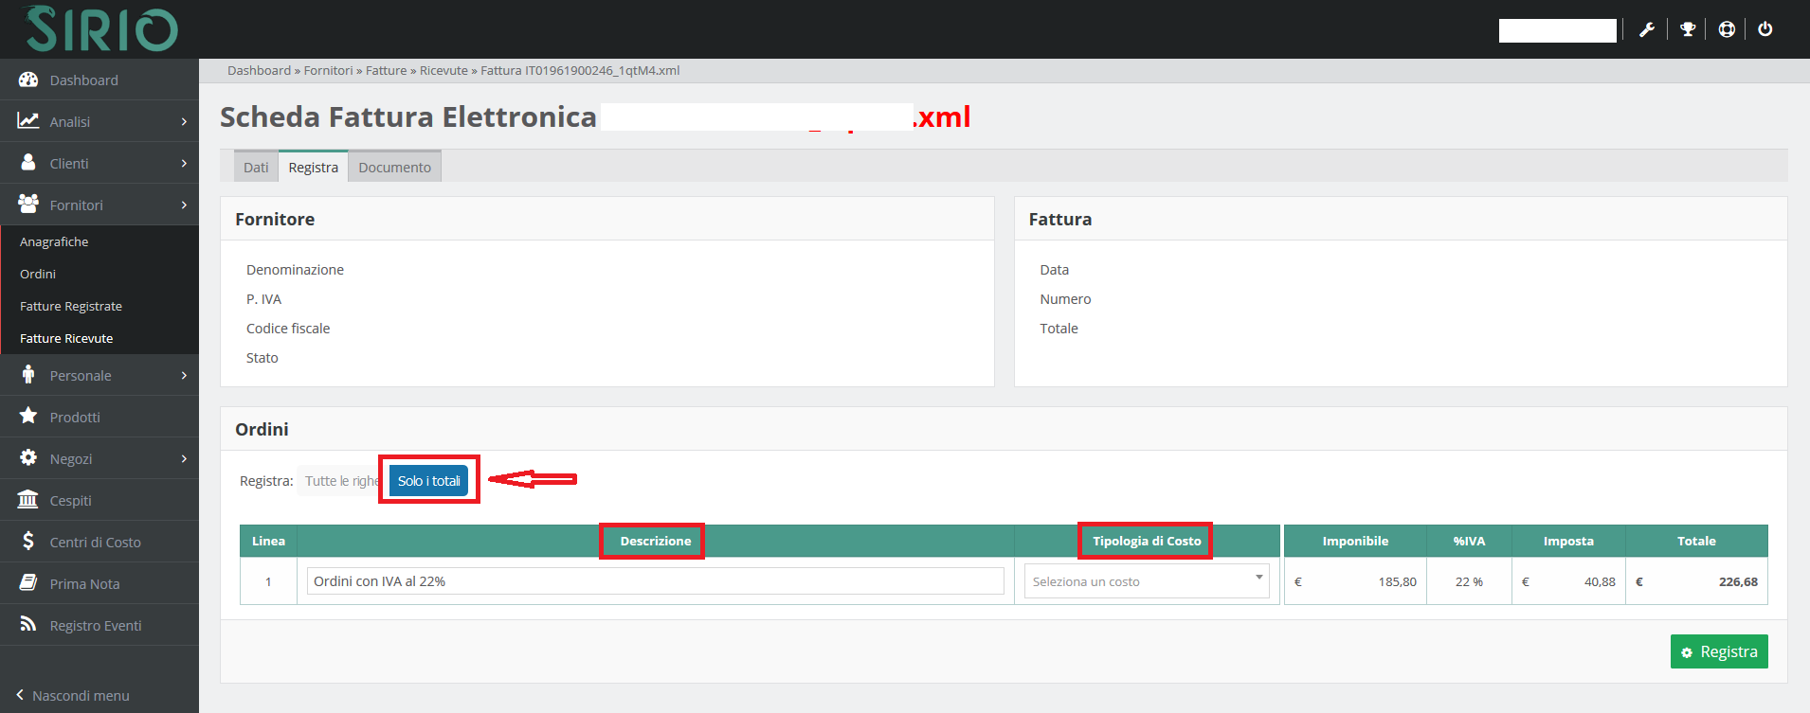Screen dimensions: 1810x713
Task: Click the Descrizione text field for line 1
Action: tap(655, 581)
